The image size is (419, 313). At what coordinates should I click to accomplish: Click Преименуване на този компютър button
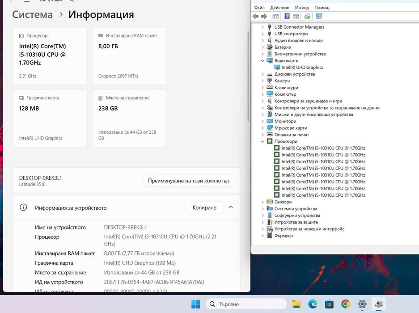[189, 181]
